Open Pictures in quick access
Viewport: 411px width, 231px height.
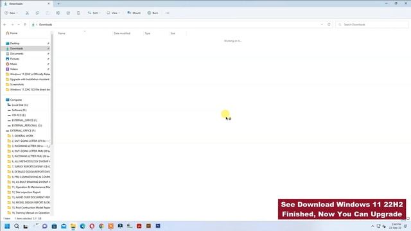point(15,58)
